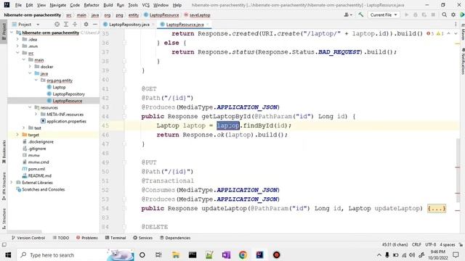Click the Build project hammer icon

[x=360, y=14]
